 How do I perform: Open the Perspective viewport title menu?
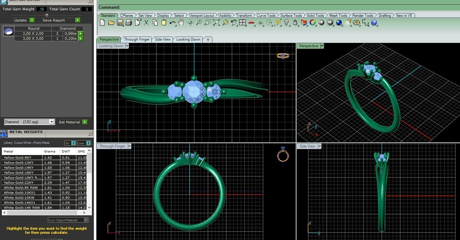(x=322, y=46)
